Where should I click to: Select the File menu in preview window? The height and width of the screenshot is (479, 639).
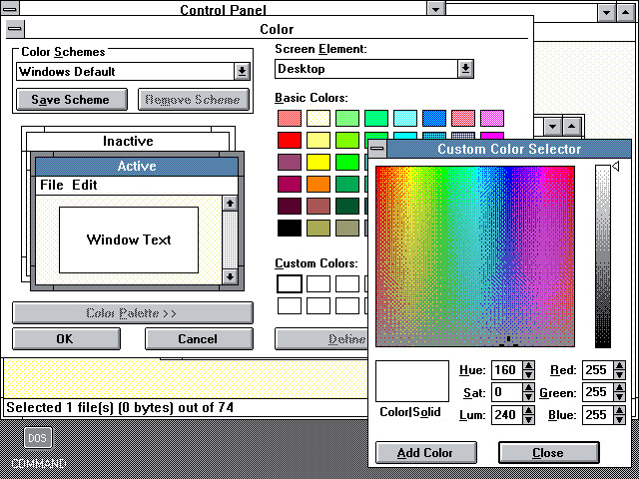tap(51, 185)
